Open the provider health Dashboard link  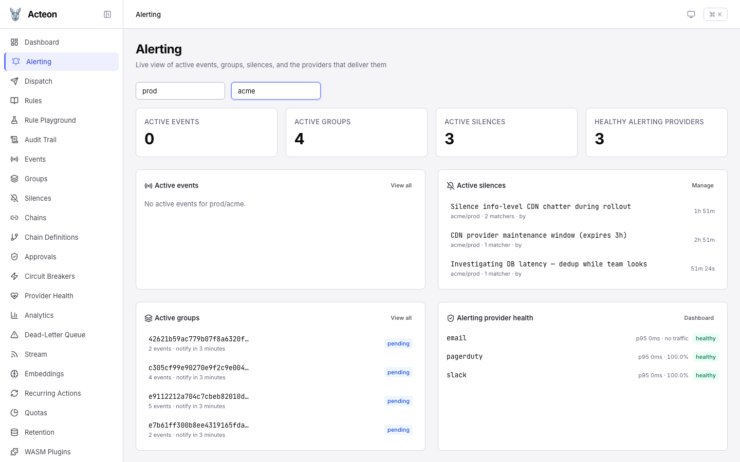tap(698, 318)
